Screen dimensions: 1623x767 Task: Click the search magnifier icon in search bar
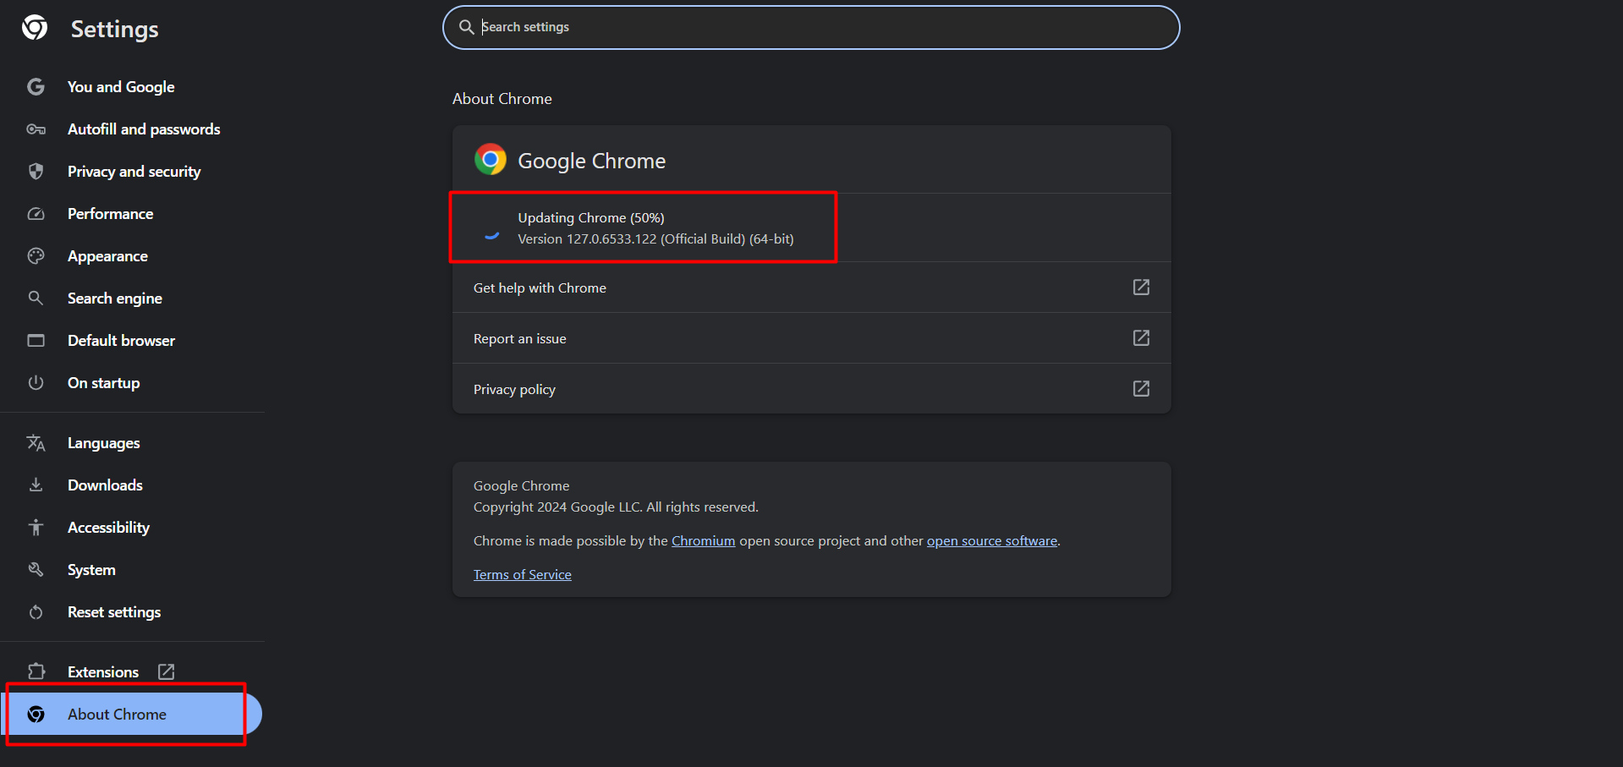466,27
